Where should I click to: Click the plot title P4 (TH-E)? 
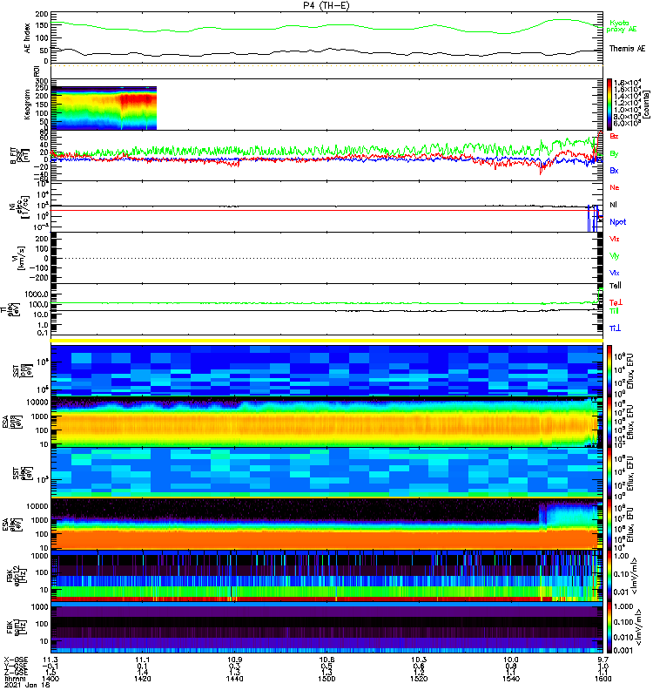[326, 5]
